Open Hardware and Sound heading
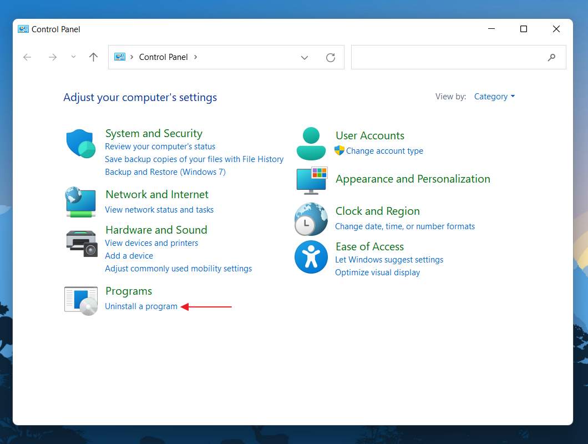 pyautogui.click(x=156, y=230)
